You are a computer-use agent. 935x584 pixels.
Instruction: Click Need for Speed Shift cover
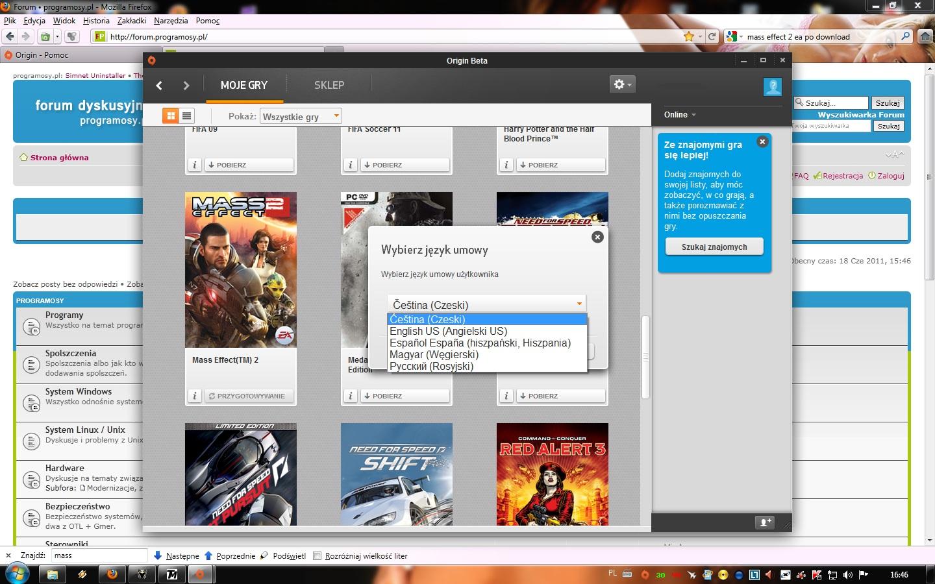click(x=397, y=474)
